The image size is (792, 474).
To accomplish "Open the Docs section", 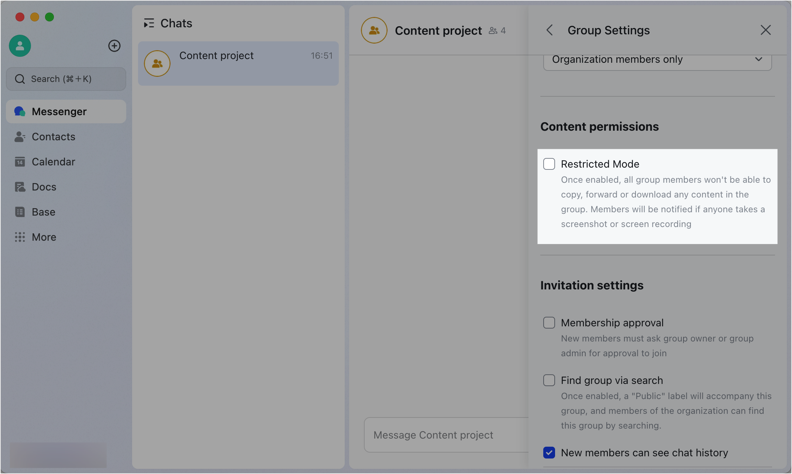I will point(44,187).
